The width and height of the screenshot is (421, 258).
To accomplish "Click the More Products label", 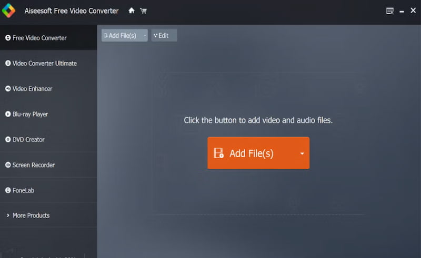I will (x=31, y=215).
